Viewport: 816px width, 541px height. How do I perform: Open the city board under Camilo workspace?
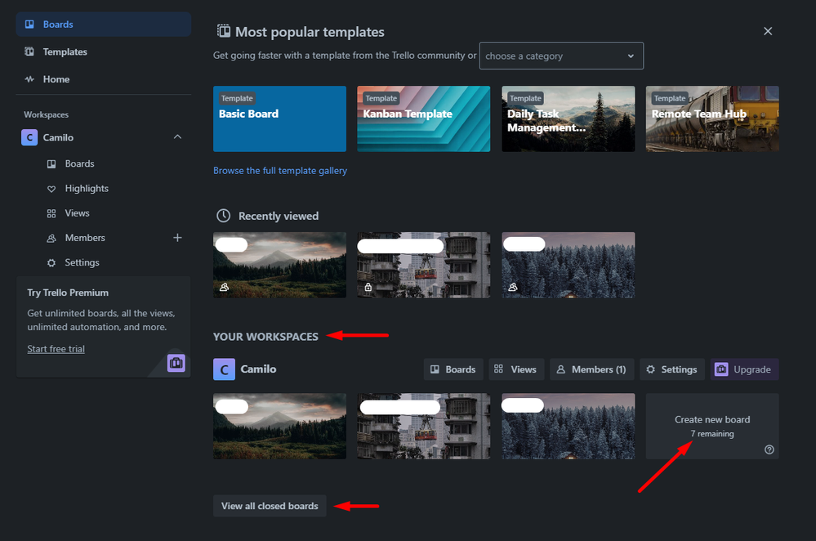(x=424, y=426)
